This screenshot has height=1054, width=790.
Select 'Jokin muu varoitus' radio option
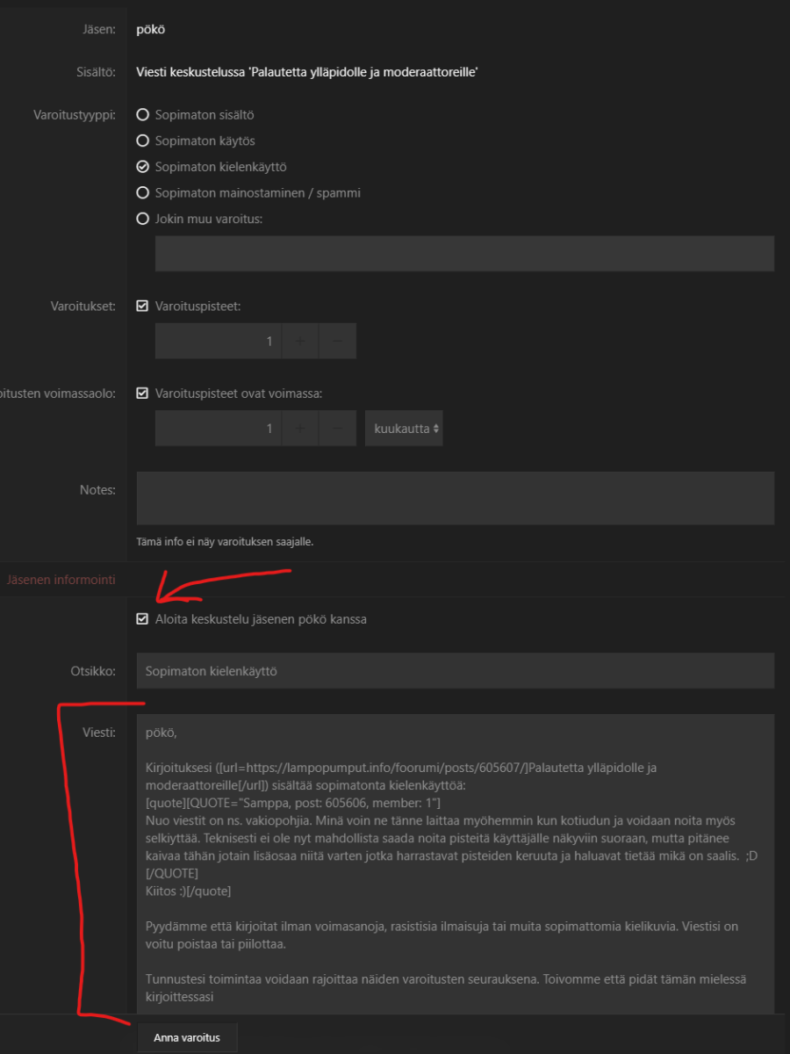[x=143, y=219]
